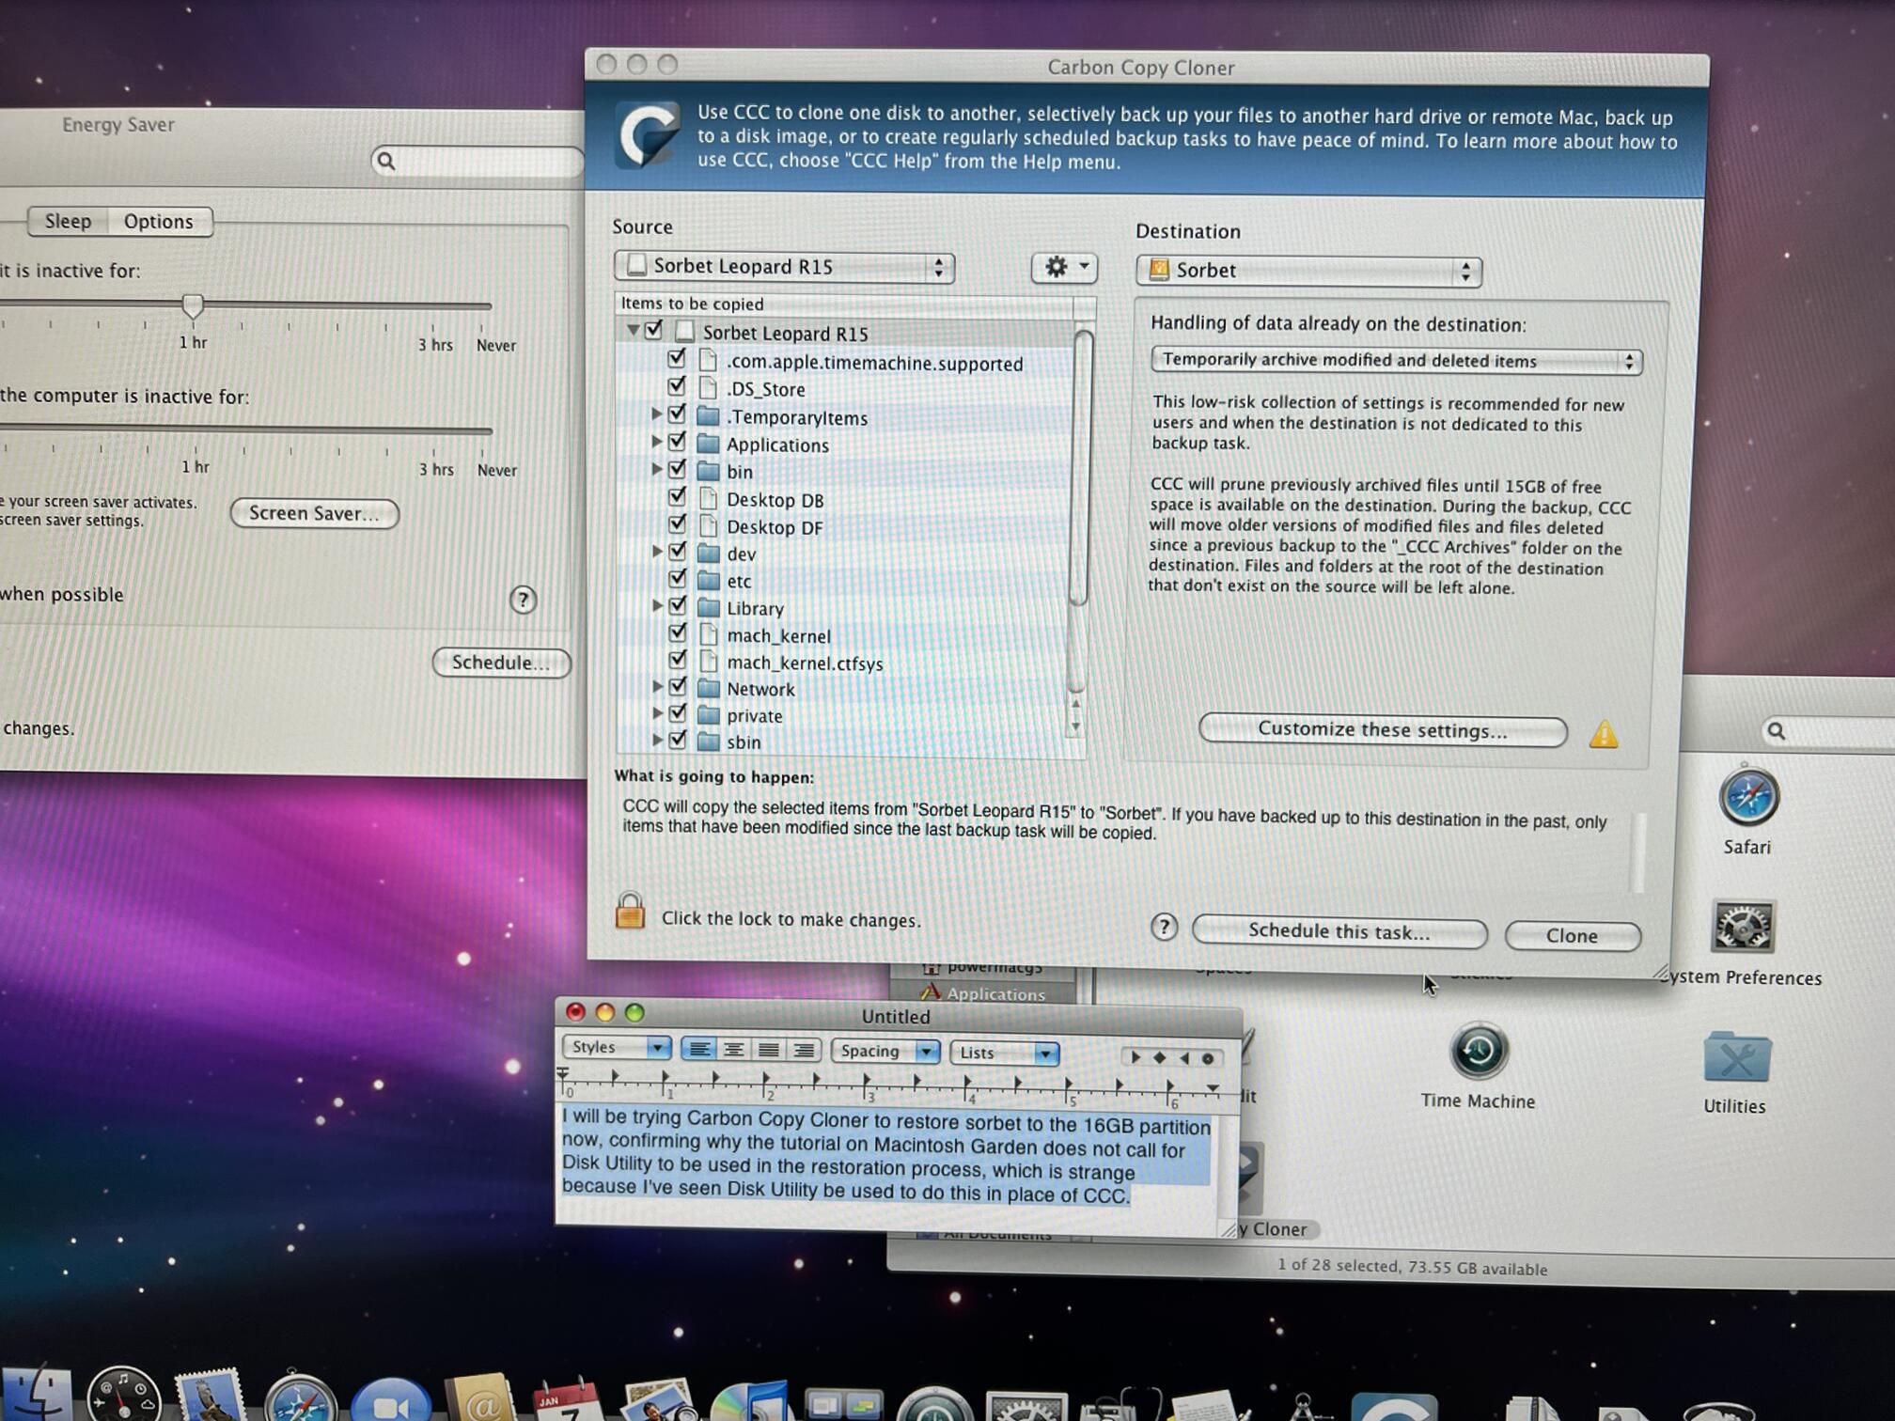Open iChat from the Dock

click(391, 1400)
